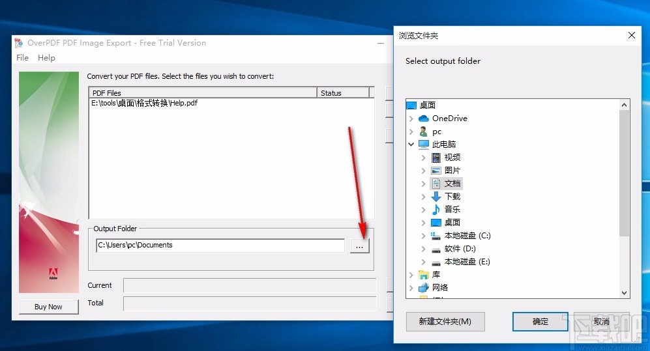
Task: Click the 此电脑 computer icon
Action: pyautogui.click(x=424, y=145)
